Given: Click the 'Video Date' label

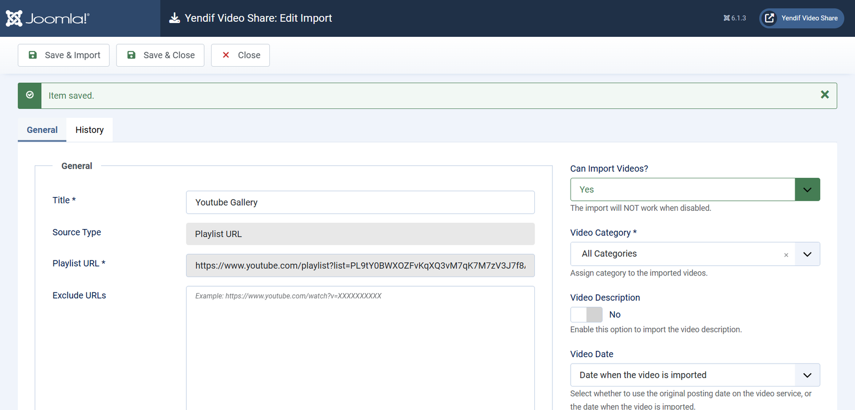Looking at the screenshot, I should tap(592, 354).
